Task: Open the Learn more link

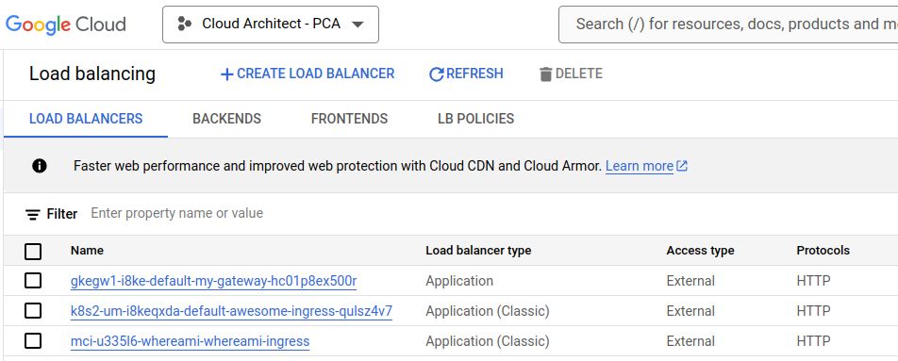Action: (x=640, y=167)
